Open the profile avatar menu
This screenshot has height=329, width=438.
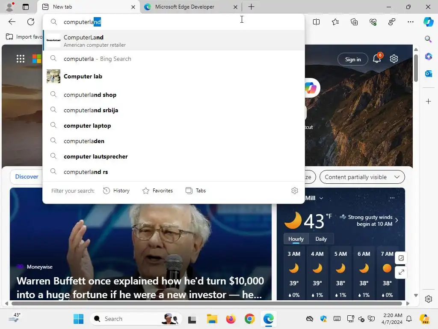pyautogui.click(x=10, y=7)
